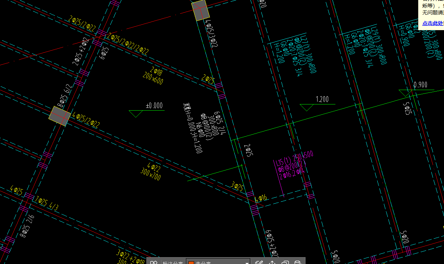The image size is (444, 264).
Task: Select the yellow 3Φ25 rebar annotation
Action: click(237, 187)
